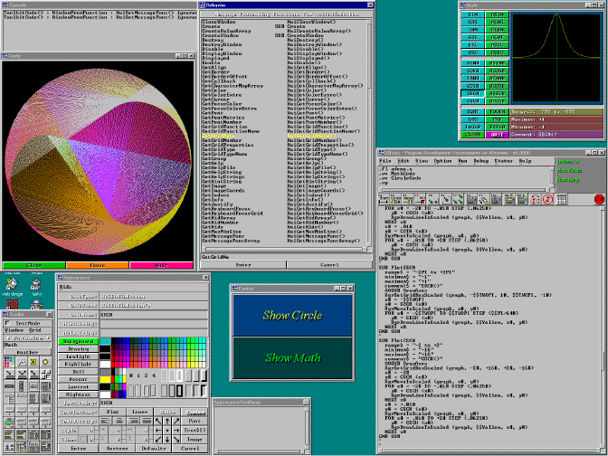Click the horizontal scrollbar in Behavior function list
This screenshot has width=608, height=456.
[284, 249]
